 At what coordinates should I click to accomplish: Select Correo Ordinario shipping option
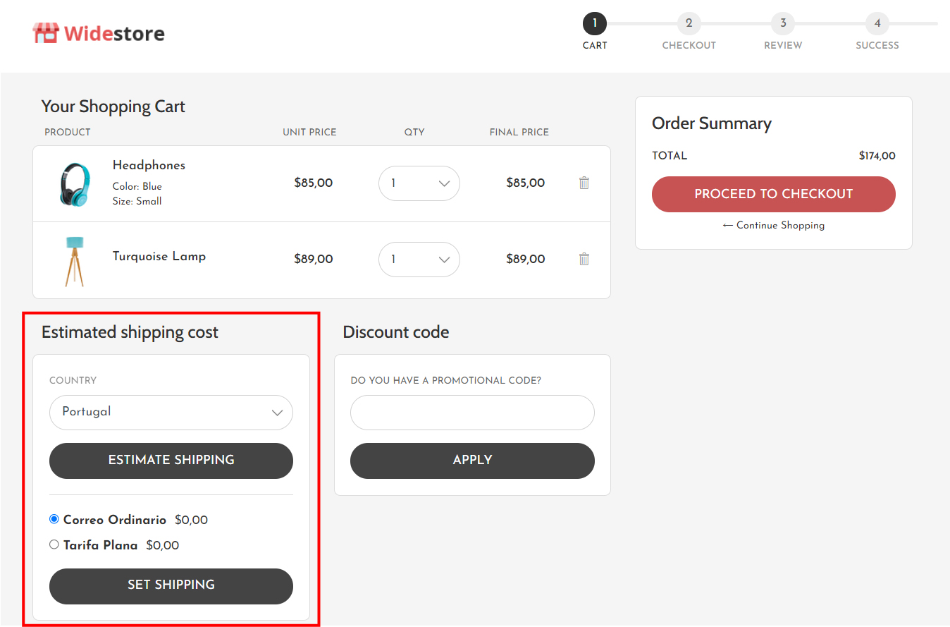point(54,519)
